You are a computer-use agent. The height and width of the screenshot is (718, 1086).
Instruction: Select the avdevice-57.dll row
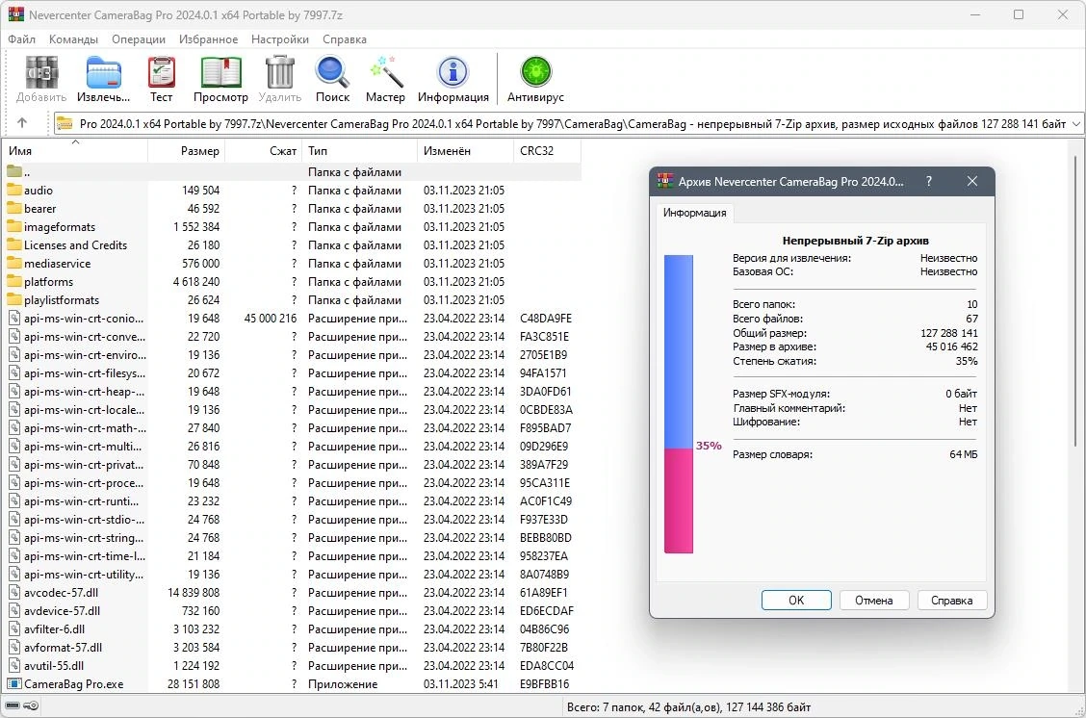pos(291,610)
